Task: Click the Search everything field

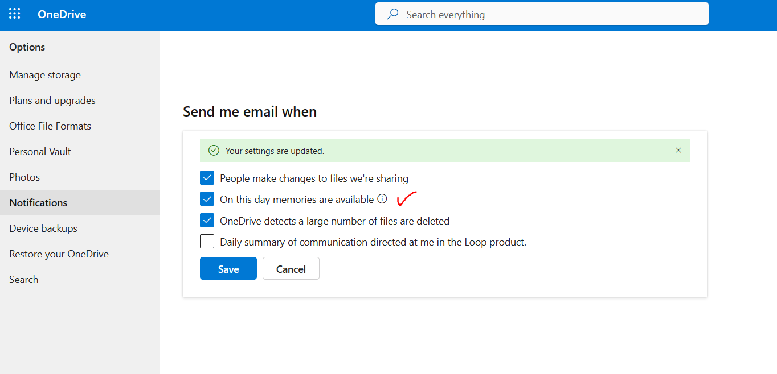Action: [542, 14]
